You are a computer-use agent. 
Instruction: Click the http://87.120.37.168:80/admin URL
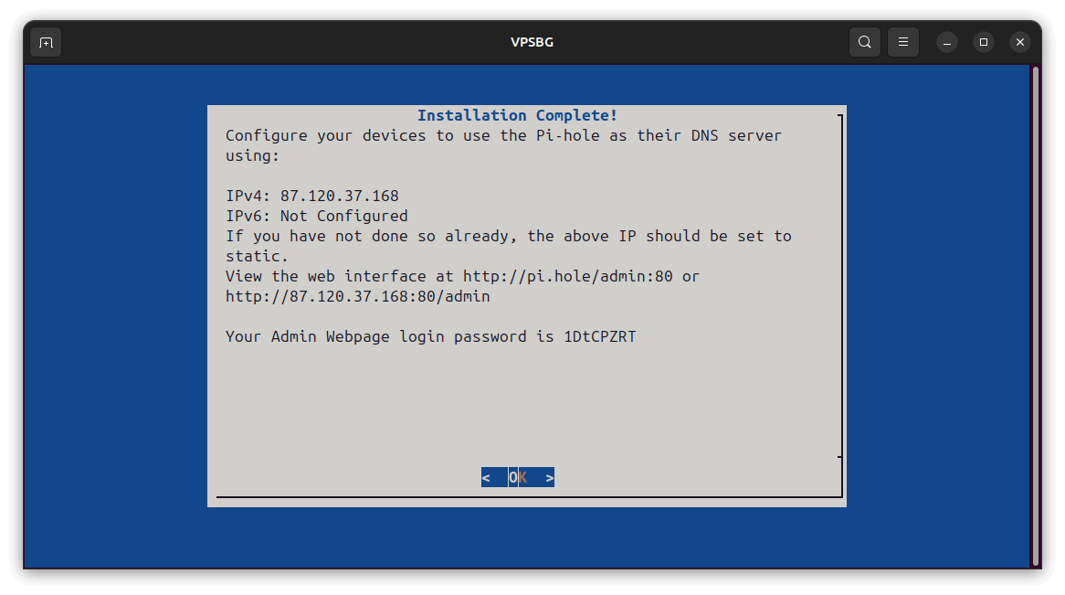(358, 296)
